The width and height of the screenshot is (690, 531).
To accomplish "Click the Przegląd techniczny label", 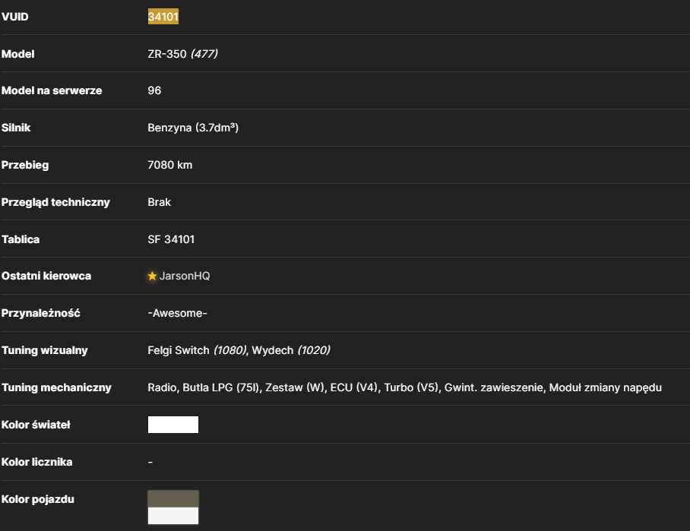I will [55, 202].
